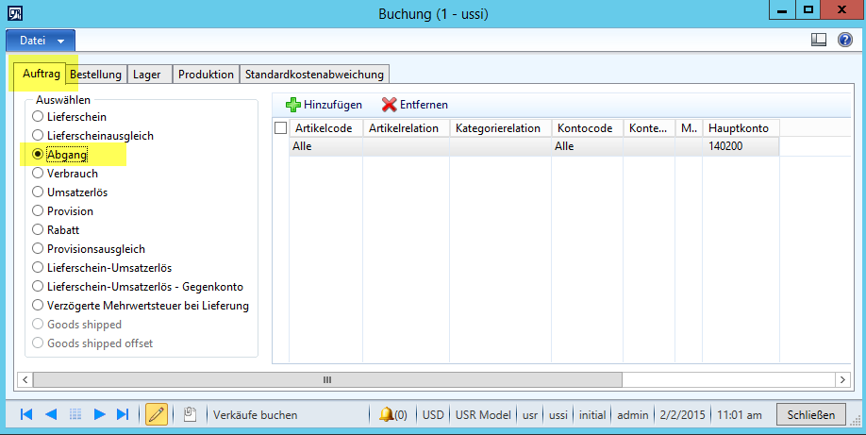The image size is (866, 435).
Task: Go to the next record
Action: coord(99,414)
